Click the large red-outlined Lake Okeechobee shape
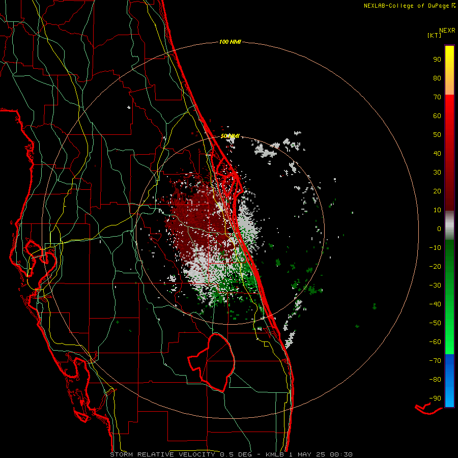 pos(211,362)
